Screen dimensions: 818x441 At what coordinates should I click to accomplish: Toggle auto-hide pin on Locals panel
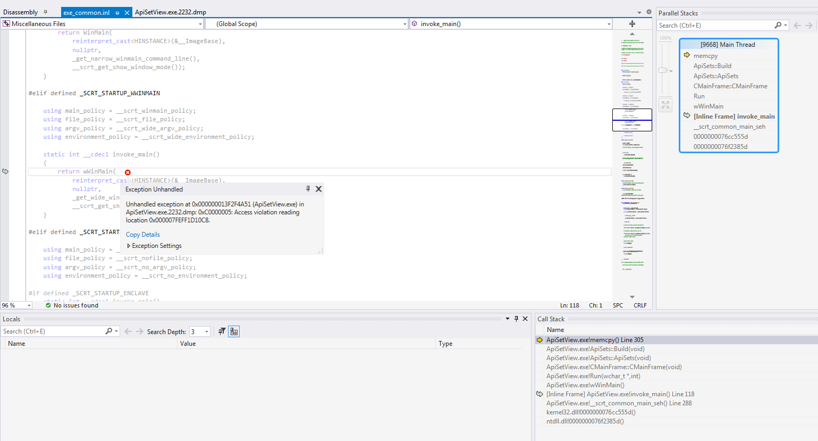(516, 319)
